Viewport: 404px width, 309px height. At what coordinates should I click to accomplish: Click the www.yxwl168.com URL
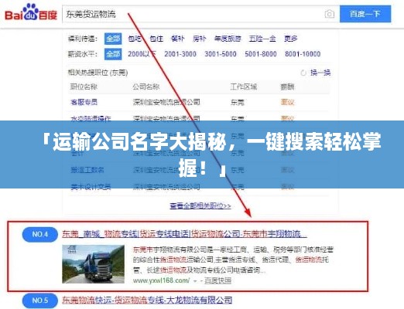[162, 280]
